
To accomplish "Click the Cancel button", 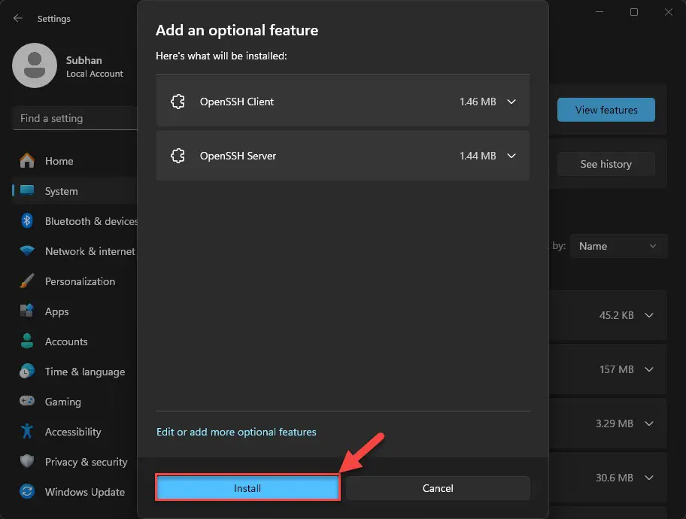I will [x=438, y=488].
